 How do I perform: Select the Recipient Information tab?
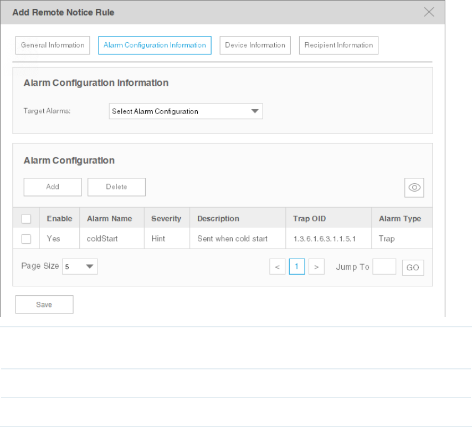coord(338,45)
